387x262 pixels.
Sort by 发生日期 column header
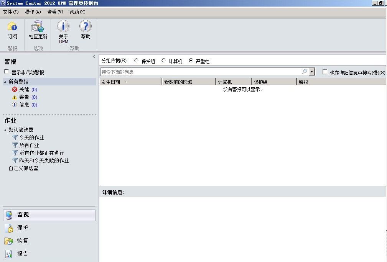[x=131, y=82]
